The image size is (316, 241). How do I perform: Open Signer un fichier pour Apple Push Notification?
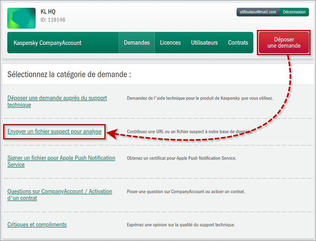click(61, 161)
